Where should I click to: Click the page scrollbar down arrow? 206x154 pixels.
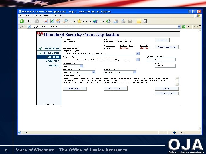(200, 129)
